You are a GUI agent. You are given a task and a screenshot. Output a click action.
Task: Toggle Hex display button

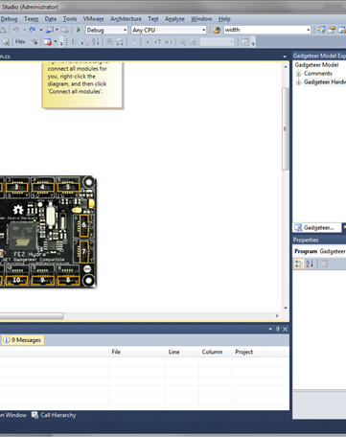(20, 41)
